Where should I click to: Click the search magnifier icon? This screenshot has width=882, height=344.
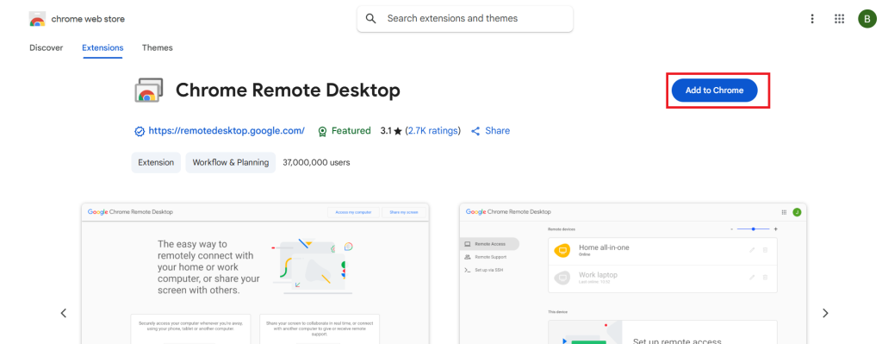(x=370, y=19)
